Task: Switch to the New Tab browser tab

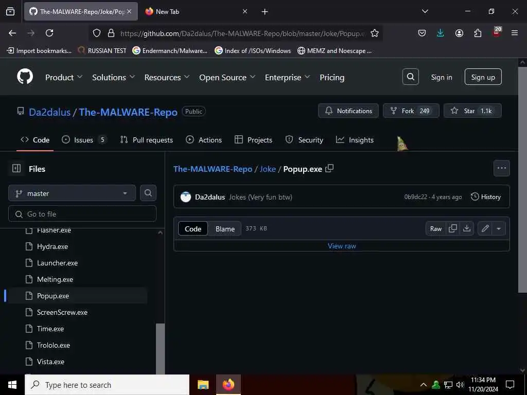Action: [x=196, y=11]
